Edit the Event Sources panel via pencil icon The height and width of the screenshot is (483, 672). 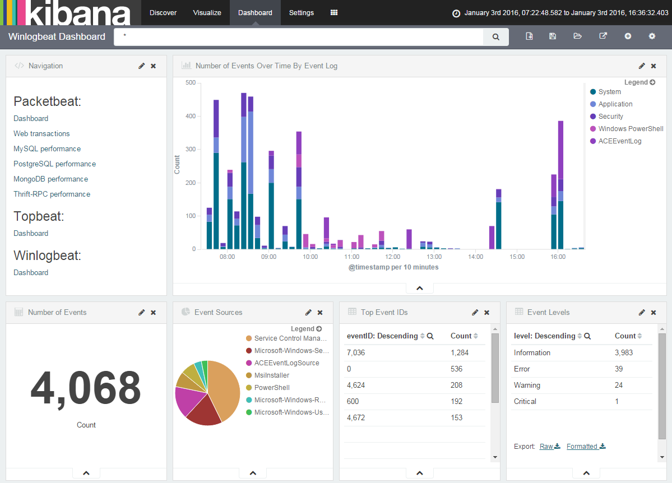coord(308,312)
